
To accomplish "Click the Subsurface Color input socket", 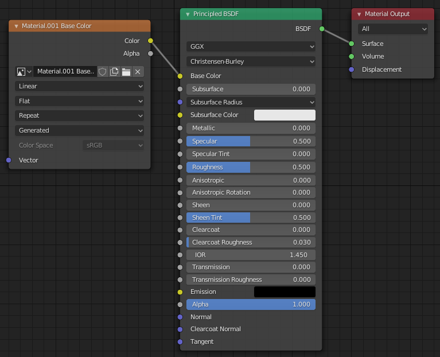I will (180, 115).
